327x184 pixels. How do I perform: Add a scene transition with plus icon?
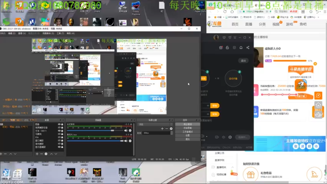[x=162, y=129]
